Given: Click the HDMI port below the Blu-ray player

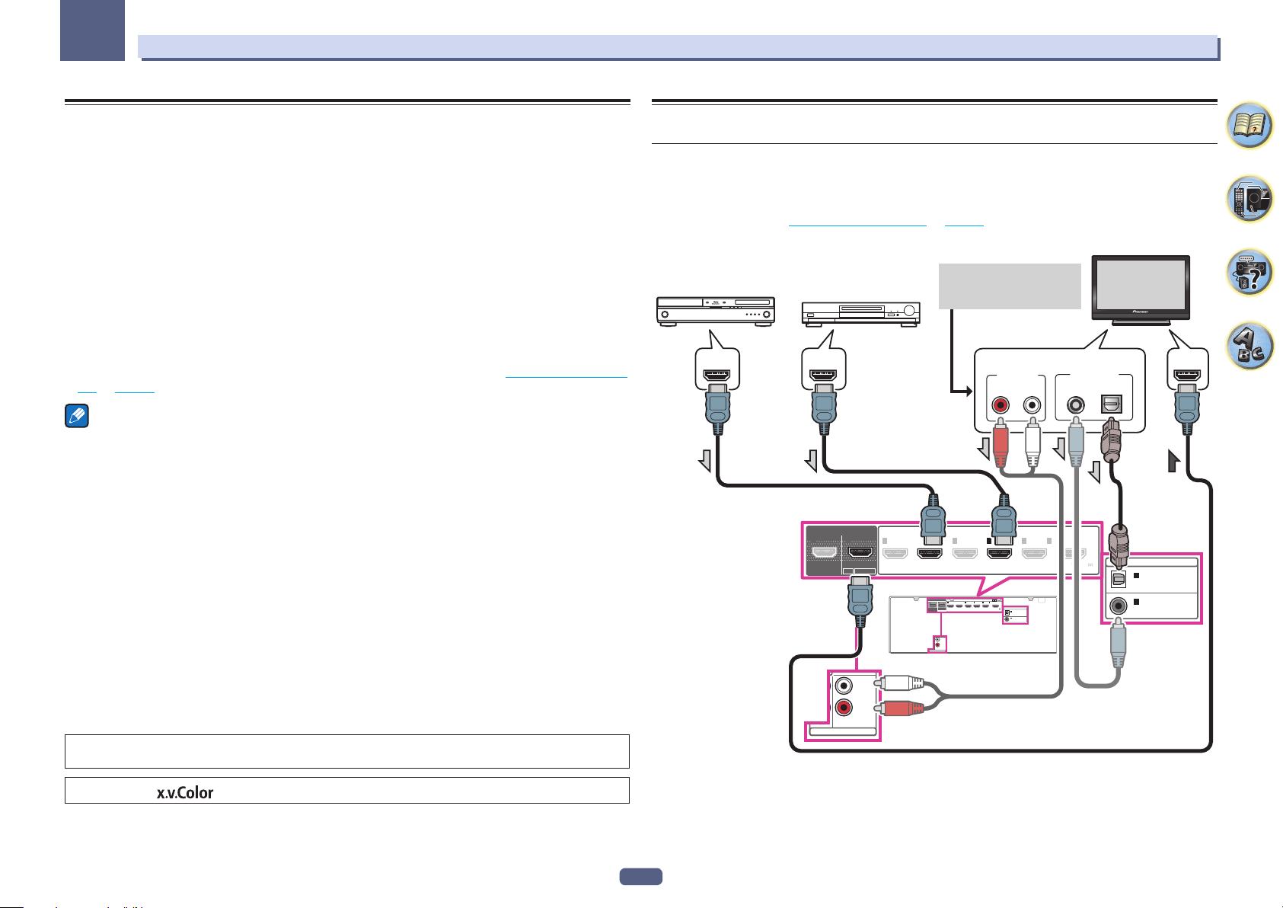Looking at the screenshot, I should coord(717,375).
